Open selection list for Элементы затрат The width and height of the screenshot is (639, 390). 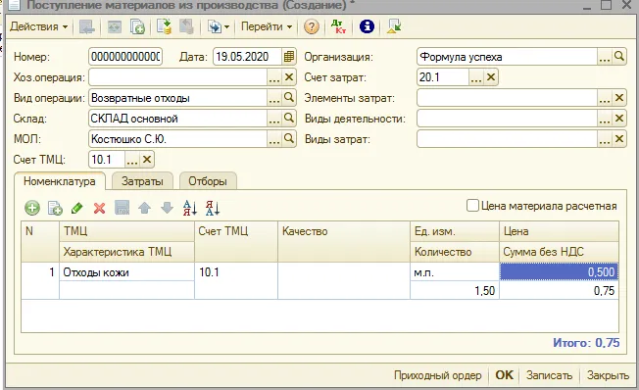(605, 98)
